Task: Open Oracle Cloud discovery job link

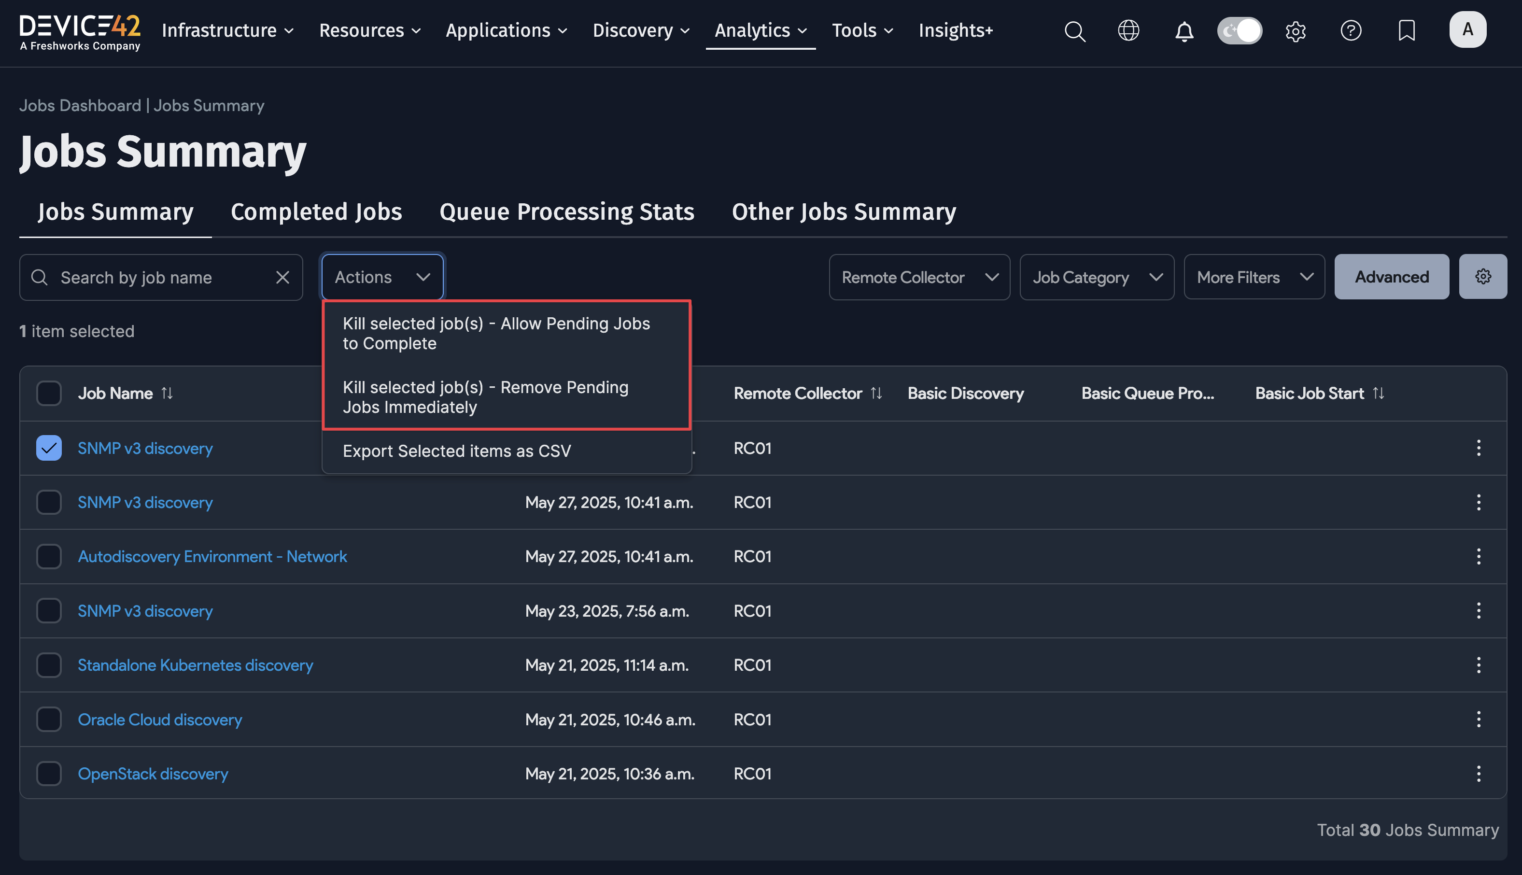Action: coord(159,720)
